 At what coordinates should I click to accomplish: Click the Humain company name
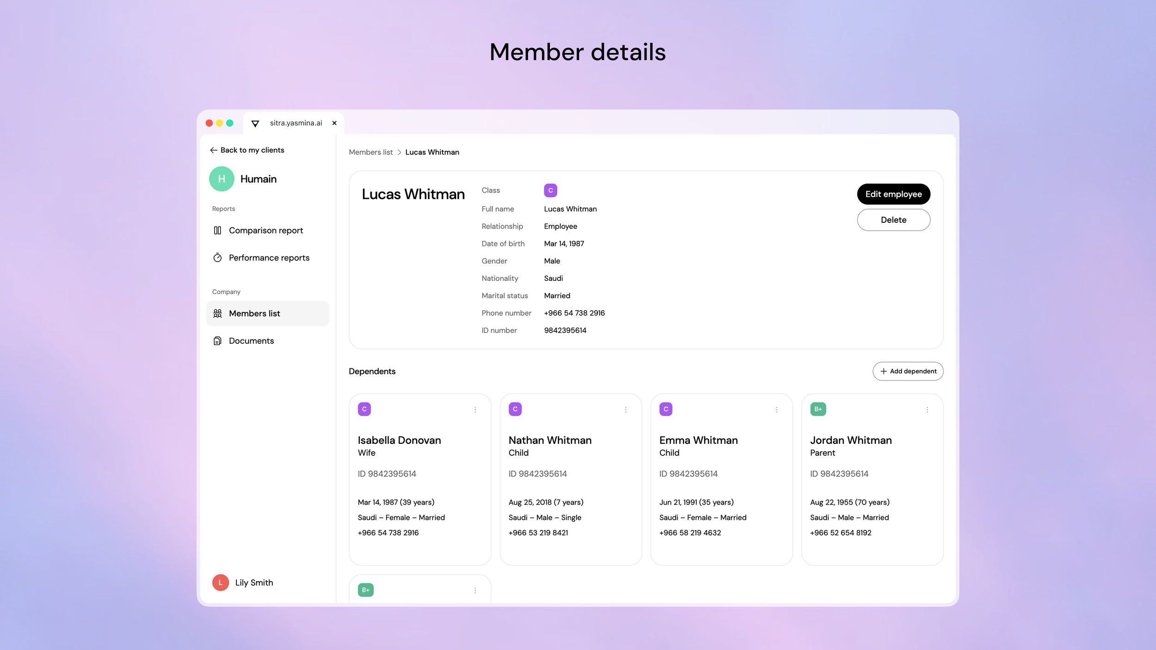click(x=258, y=179)
